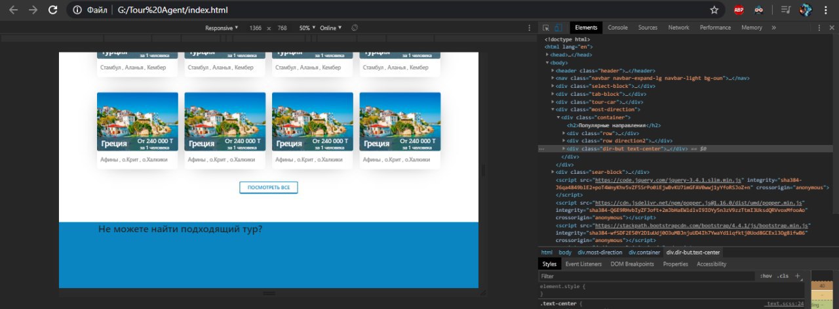Click the div.most-direction breadcrumb
Screen dimensions: 839x309
pos(600,253)
